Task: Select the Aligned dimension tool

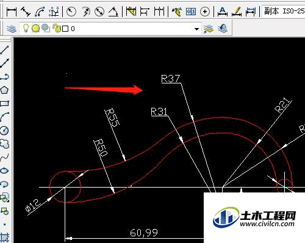Action: [26, 12]
